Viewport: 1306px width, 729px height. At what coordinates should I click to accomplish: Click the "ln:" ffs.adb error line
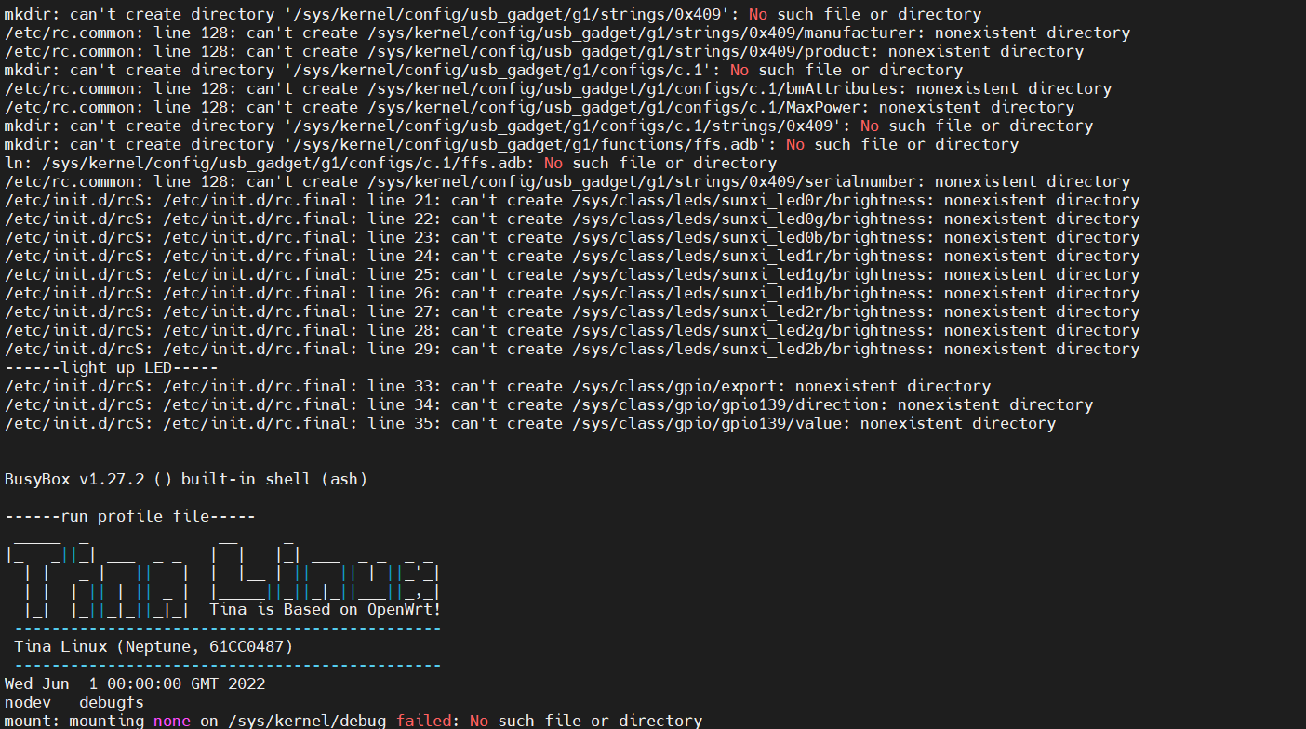click(x=391, y=164)
